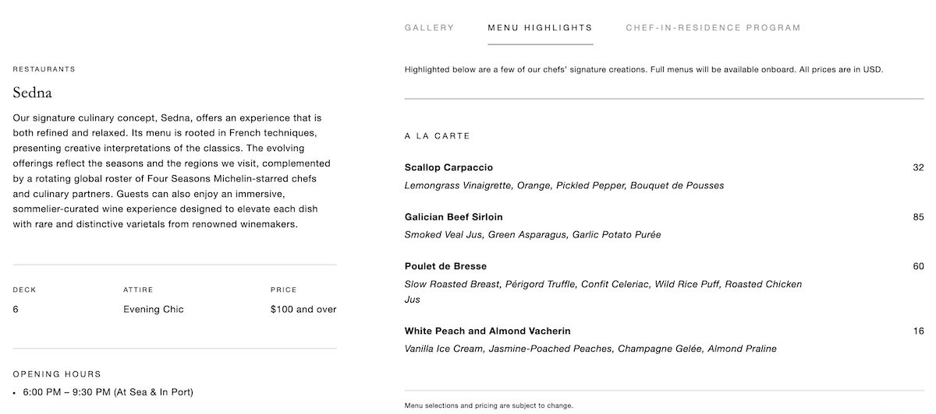Click the 6:00 PM – 9:30 PM hours entry

pos(108,392)
